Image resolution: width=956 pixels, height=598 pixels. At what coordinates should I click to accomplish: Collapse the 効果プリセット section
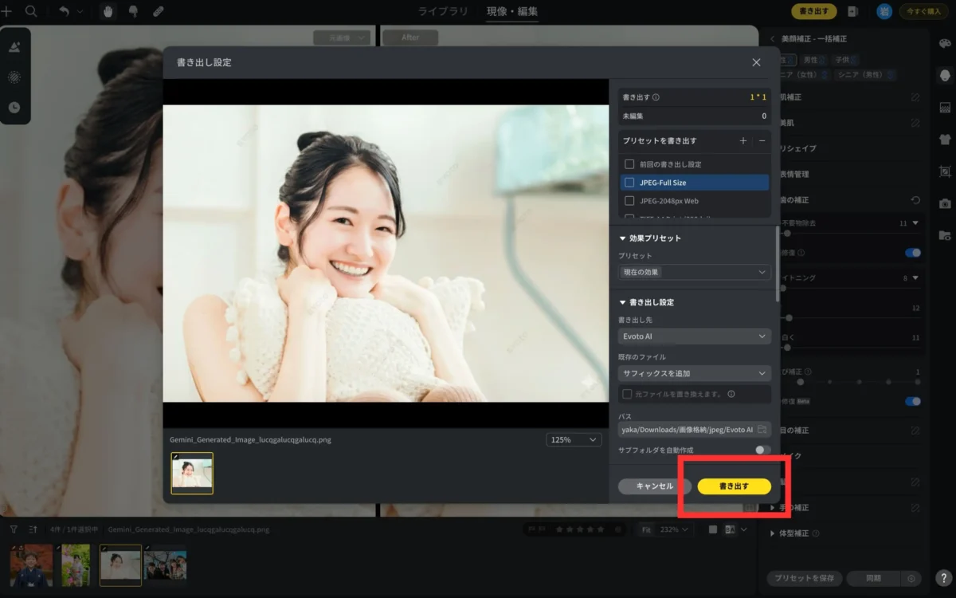click(x=623, y=238)
